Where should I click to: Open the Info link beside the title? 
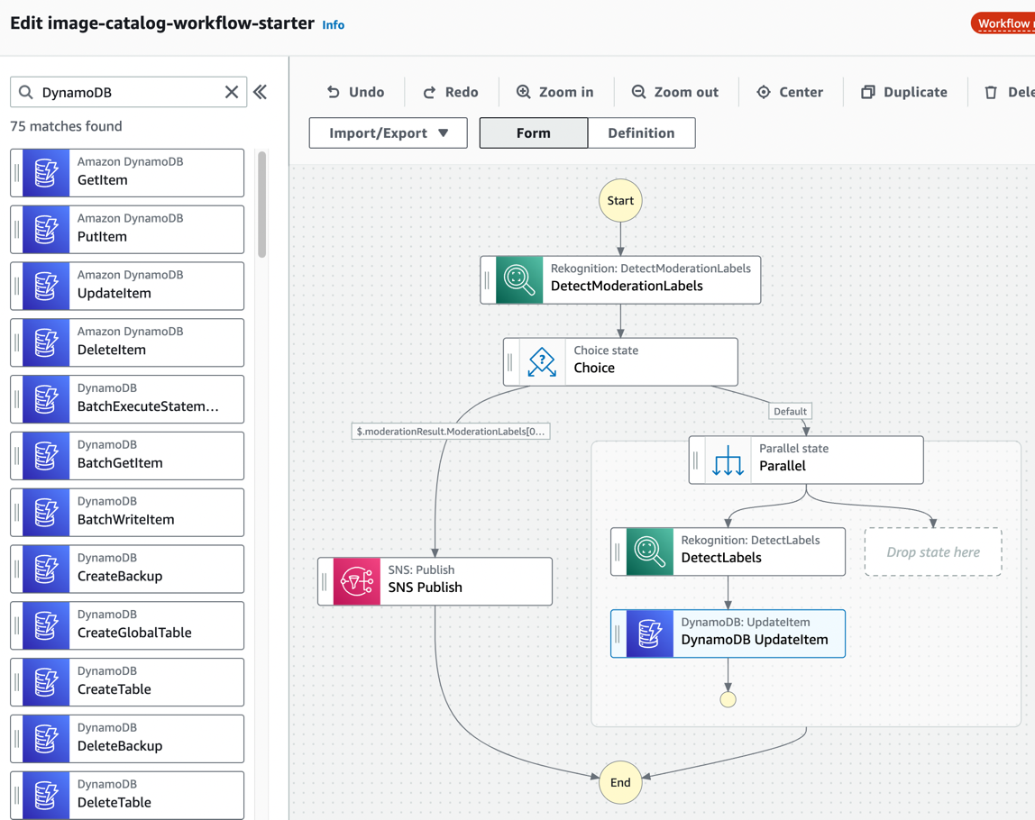pos(334,25)
